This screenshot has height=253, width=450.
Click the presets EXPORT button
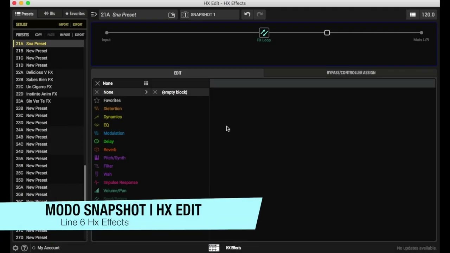click(79, 35)
